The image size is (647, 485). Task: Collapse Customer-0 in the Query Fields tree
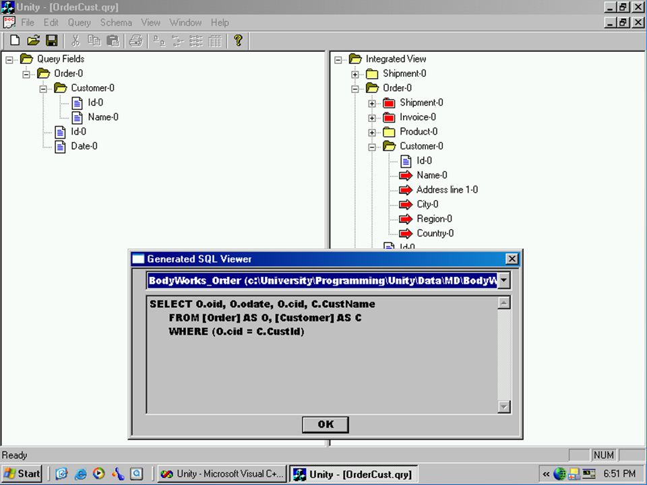[x=43, y=89]
